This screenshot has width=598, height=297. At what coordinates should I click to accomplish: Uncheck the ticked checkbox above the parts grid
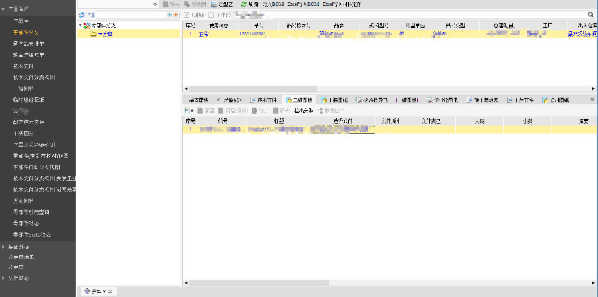[187, 15]
